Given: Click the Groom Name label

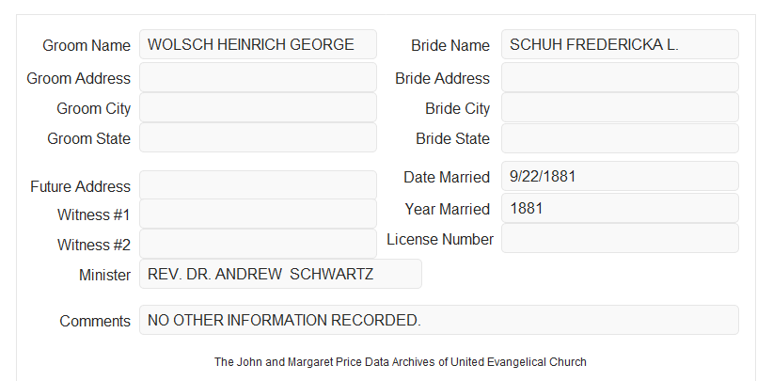Looking at the screenshot, I should click(87, 45).
